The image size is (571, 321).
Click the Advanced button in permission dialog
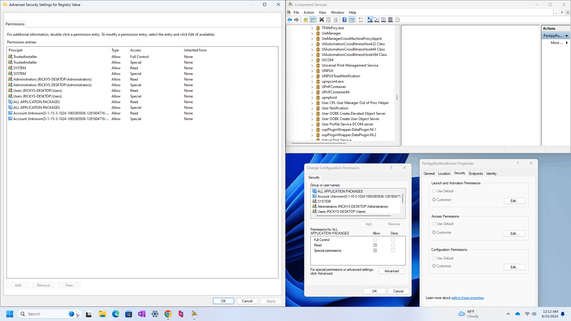click(x=392, y=271)
